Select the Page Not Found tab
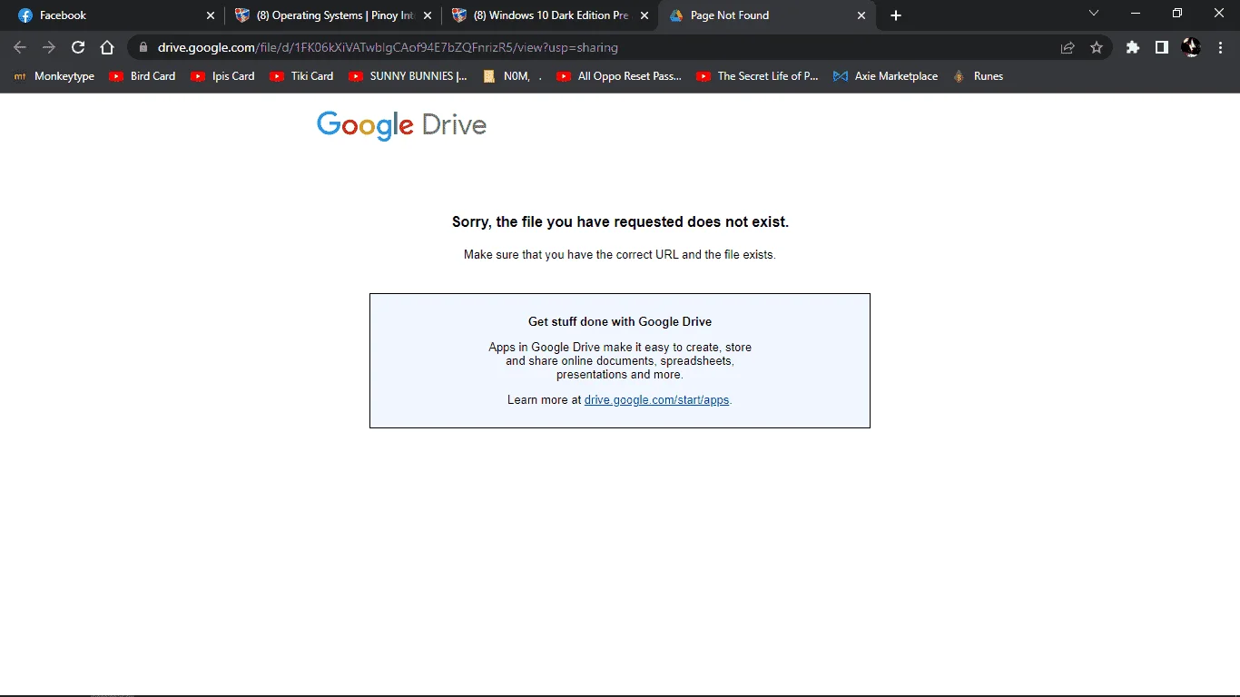Image resolution: width=1240 pixels, height=697 pixels. (x=768, y=15)
